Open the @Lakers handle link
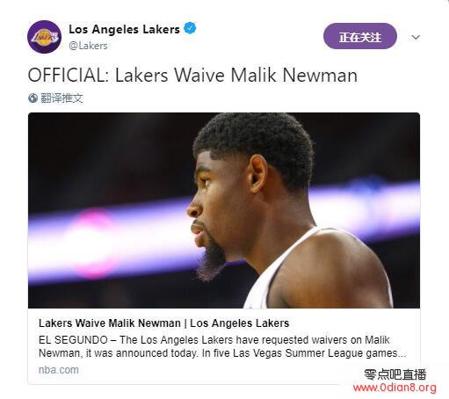This screenshot has width=449, height=399. tap(88, 46)
